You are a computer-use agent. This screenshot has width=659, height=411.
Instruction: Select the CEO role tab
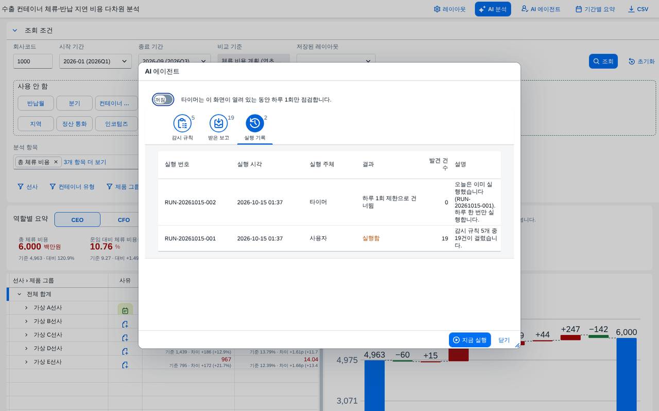point(77,220)
